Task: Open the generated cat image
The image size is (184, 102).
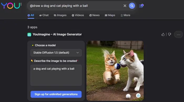Action: point(115,71)
